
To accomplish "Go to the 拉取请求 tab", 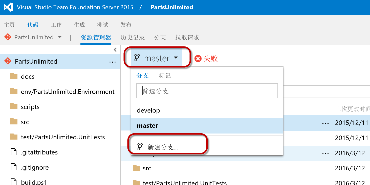I will (x=187, y=37).
